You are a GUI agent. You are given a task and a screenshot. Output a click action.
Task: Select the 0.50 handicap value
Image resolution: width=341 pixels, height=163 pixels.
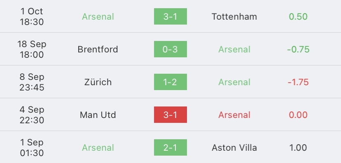[x=298, y=17]
